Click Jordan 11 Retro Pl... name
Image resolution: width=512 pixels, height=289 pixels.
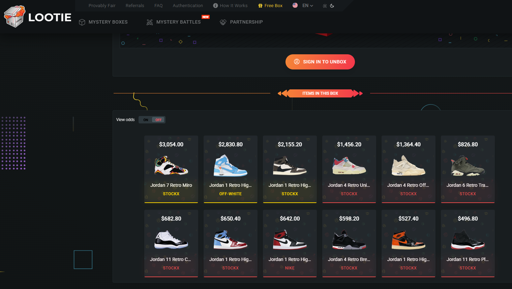[468, 259]
